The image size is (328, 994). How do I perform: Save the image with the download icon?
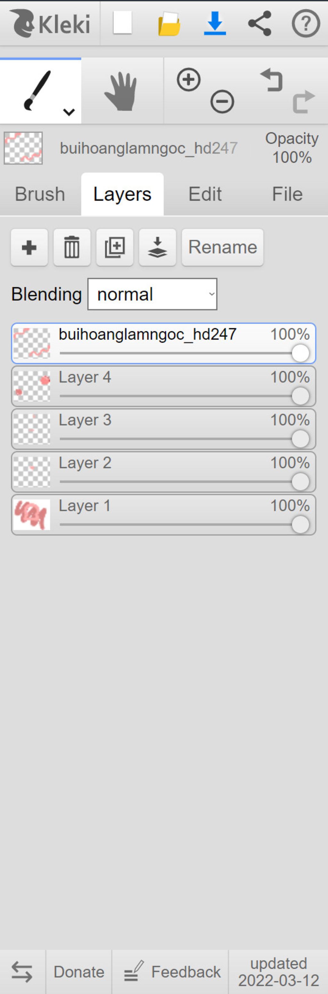coord(215,23)
